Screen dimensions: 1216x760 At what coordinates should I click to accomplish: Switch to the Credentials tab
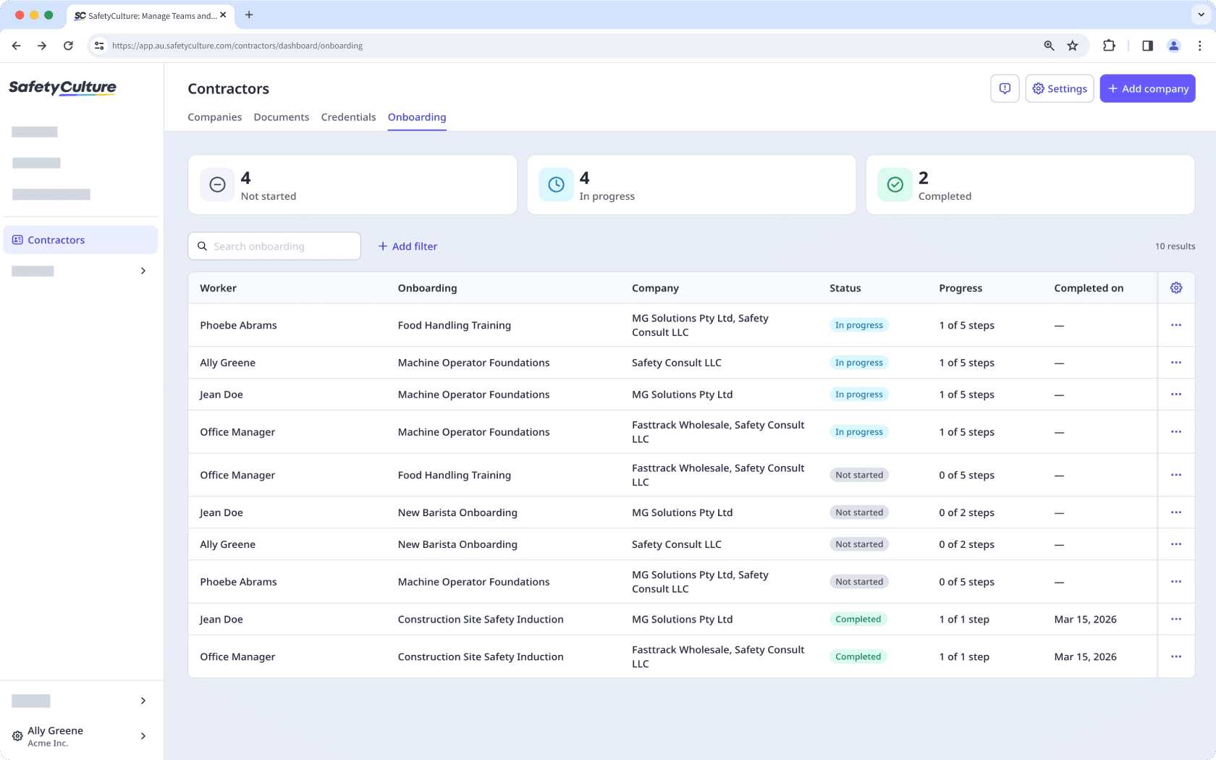(348, 117)
